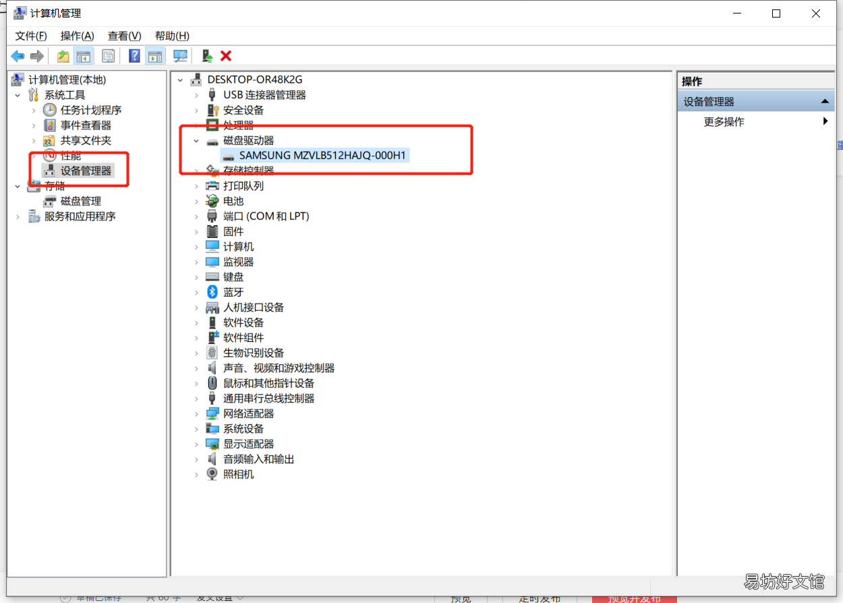The width and height of the screenshot is (843, 603).
Task: Click the scan for hardware changes icon
Action: [180, 56]
